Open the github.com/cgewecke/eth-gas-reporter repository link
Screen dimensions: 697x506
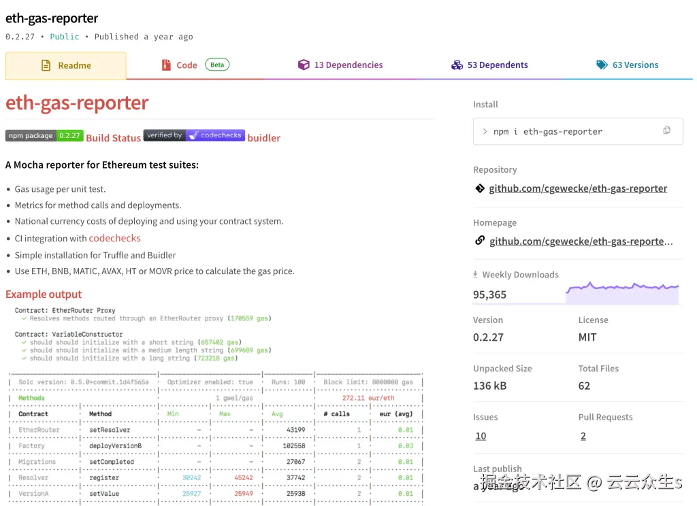578,188
